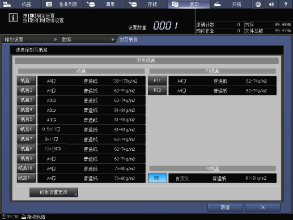Click the 封页纸盒 breadcrumb
This screenshot has height=220, width=293.
[x=129, y=40]
